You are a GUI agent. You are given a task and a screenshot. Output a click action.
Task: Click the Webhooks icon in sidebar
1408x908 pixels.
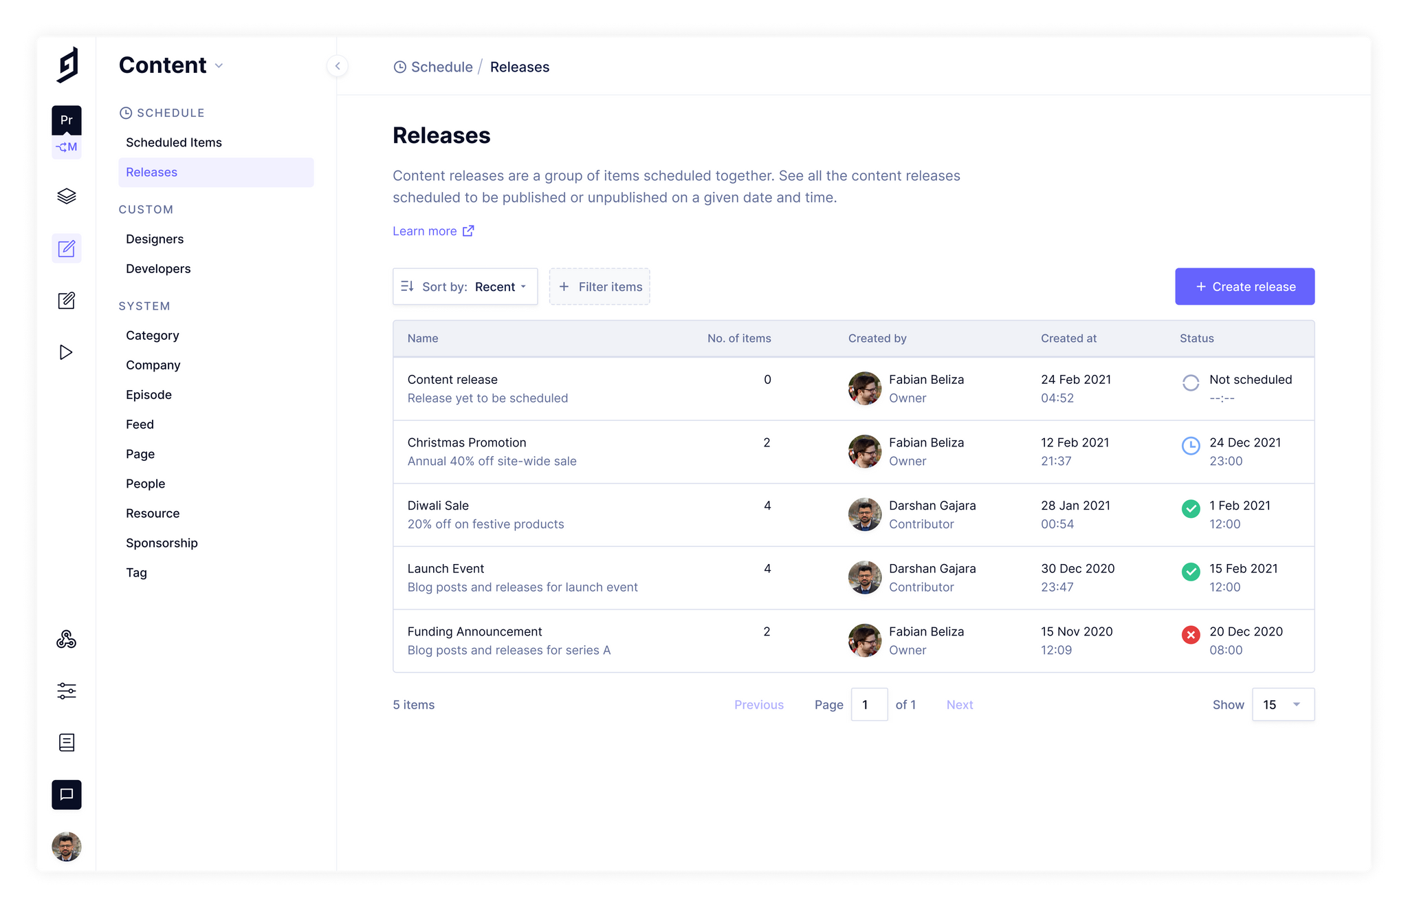point(66,639)
